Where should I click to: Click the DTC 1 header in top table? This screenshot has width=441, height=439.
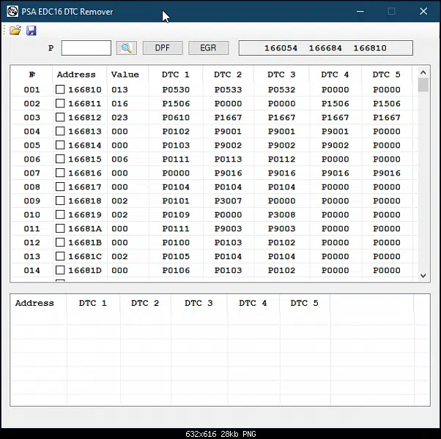(x=175, y=75)
